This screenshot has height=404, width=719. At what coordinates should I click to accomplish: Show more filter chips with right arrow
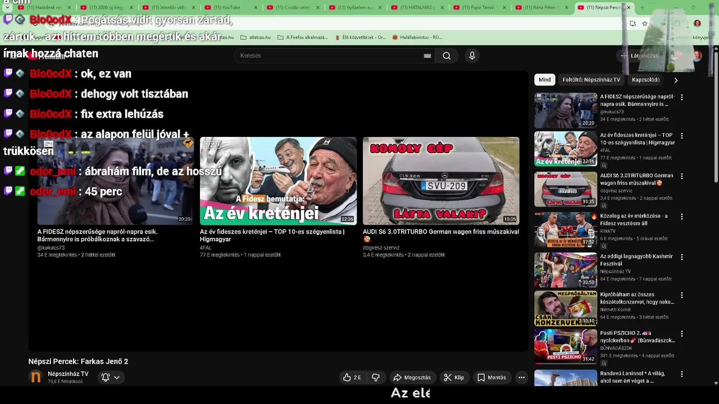676,80
